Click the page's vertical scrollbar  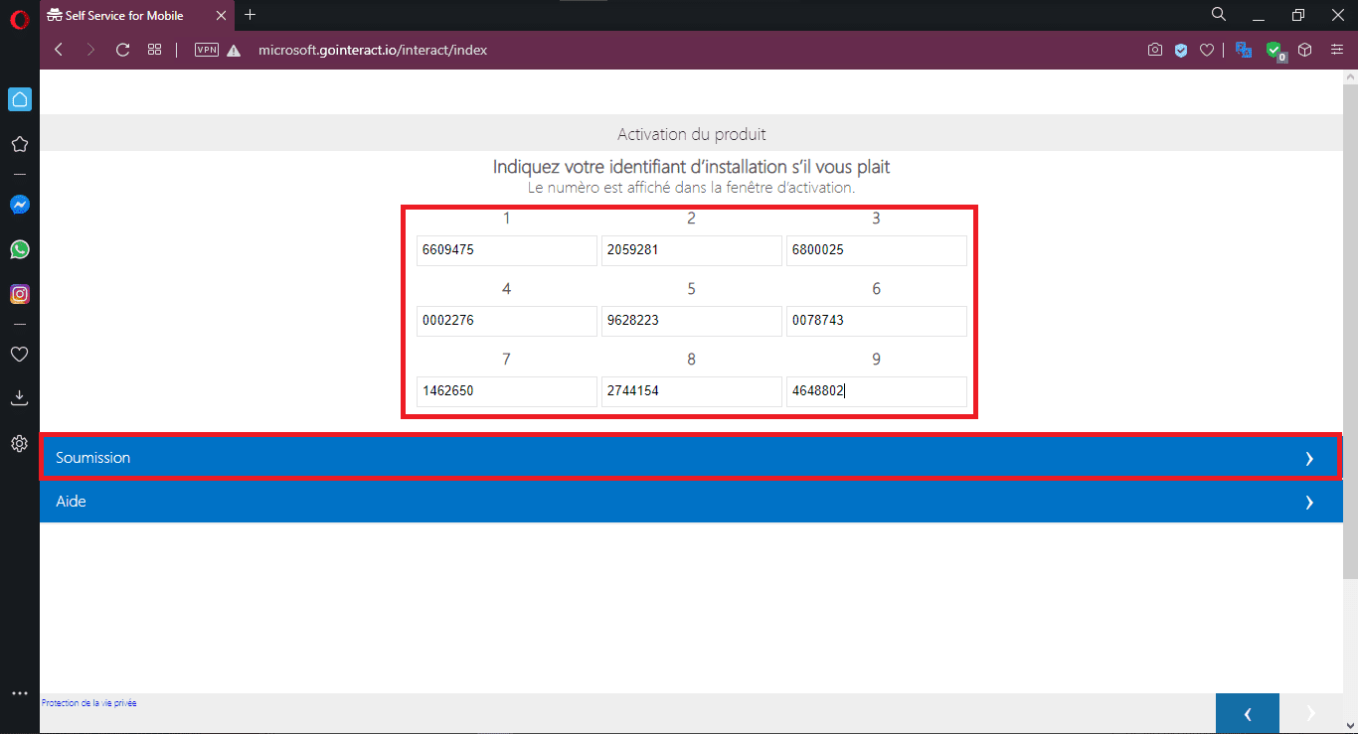1349,328
